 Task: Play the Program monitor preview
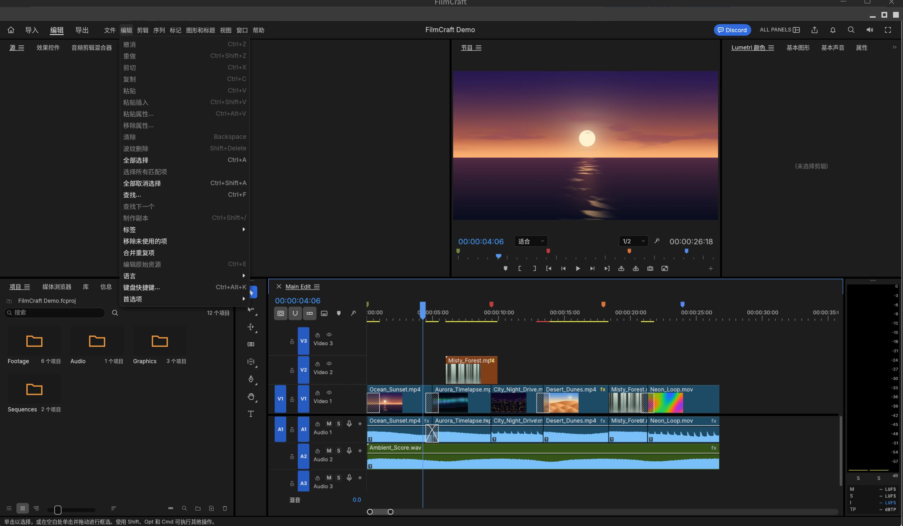coord(578,268)
